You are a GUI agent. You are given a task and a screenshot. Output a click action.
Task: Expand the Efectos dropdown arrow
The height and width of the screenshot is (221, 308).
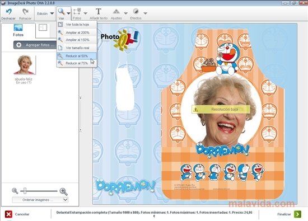[145, 13]
